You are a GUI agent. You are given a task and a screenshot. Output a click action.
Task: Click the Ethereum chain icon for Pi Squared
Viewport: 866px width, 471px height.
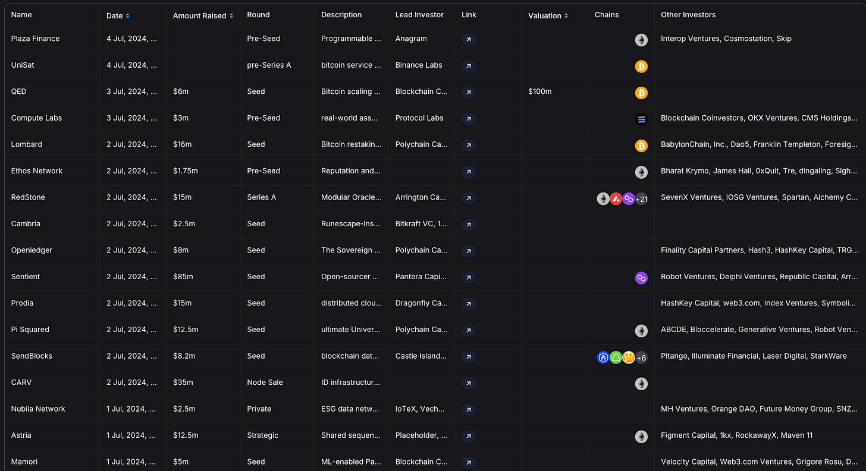[641, 331]
